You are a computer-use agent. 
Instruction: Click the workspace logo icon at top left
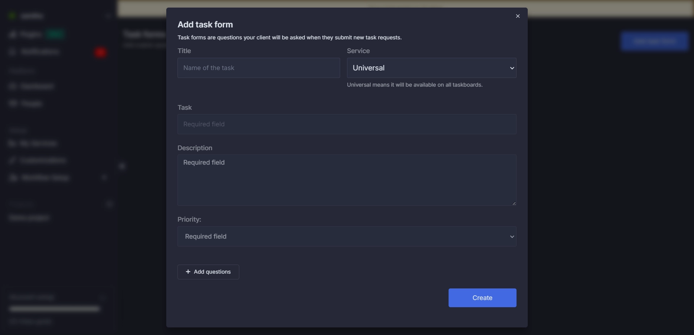[12, 16]
